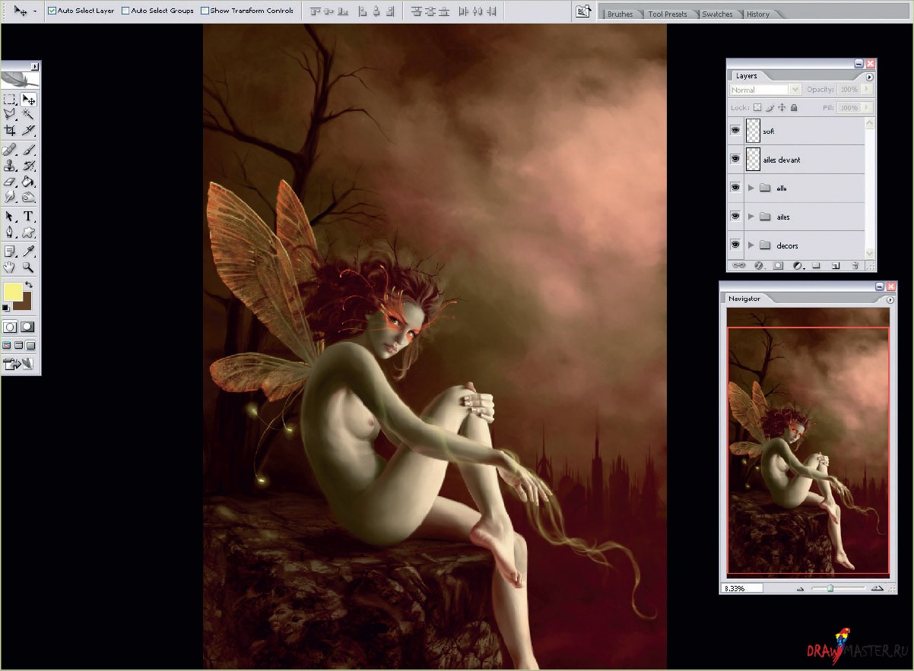This screenshot has height=671, width=914.
Task: Select the Zoom magnifier tool
Action: point(29,267)
